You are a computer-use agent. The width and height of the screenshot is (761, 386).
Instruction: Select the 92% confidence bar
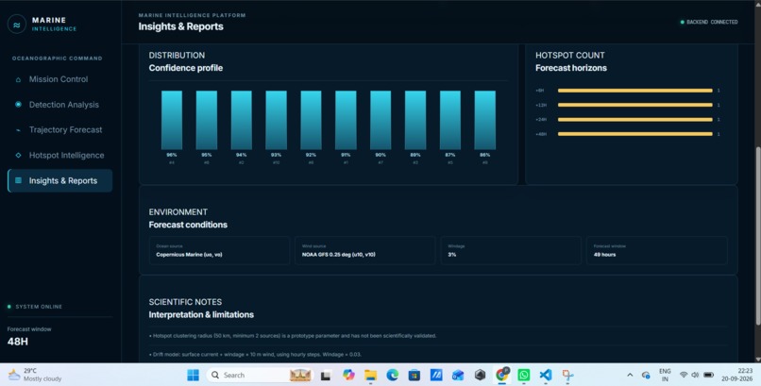pos(311,120)
